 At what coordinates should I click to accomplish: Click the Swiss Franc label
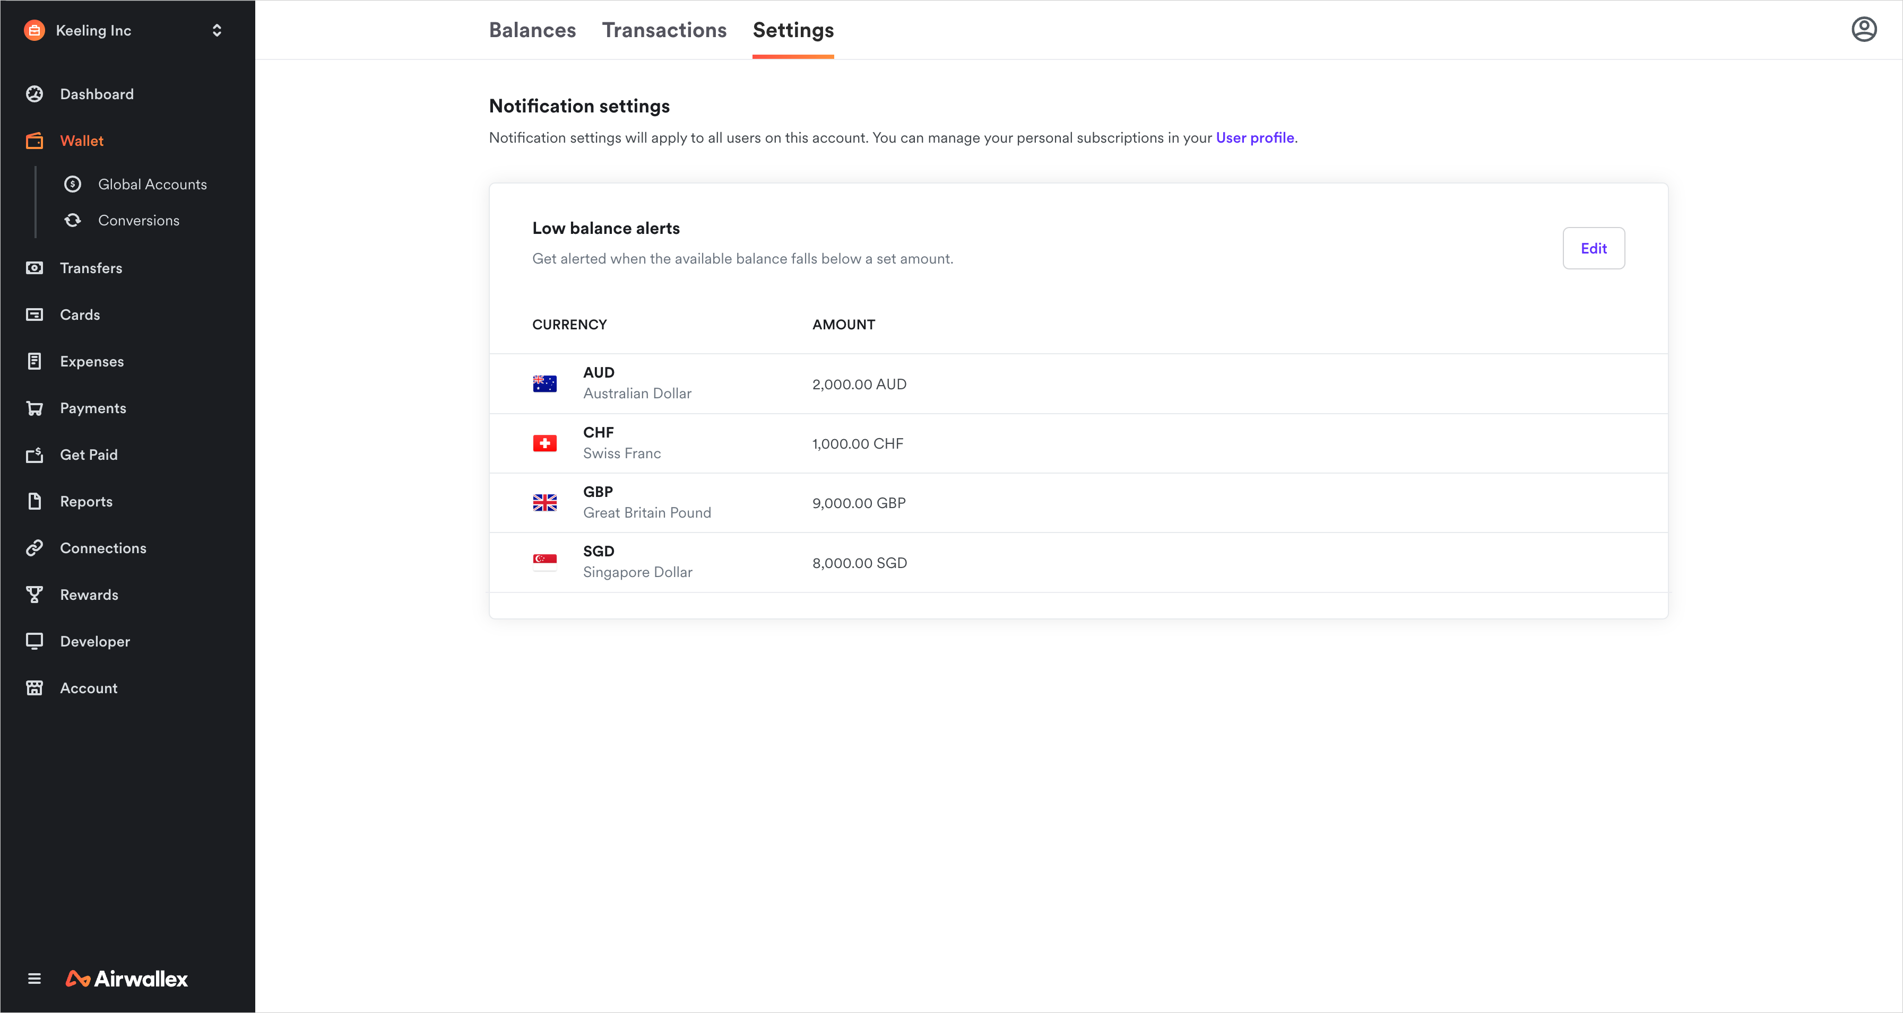pos(621,453)
